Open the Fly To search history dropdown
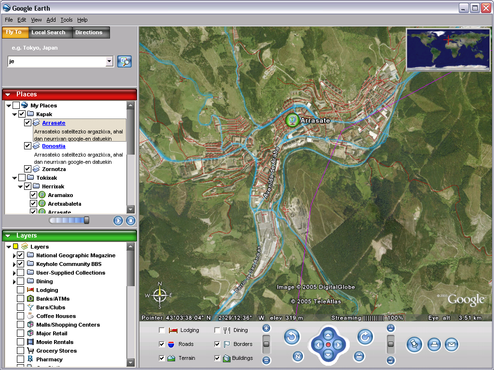The image size is (494, 370). pos(109,61)
